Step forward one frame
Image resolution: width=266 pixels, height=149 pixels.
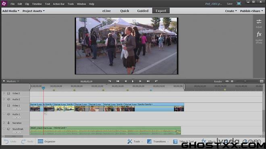(x=140, y=81)
